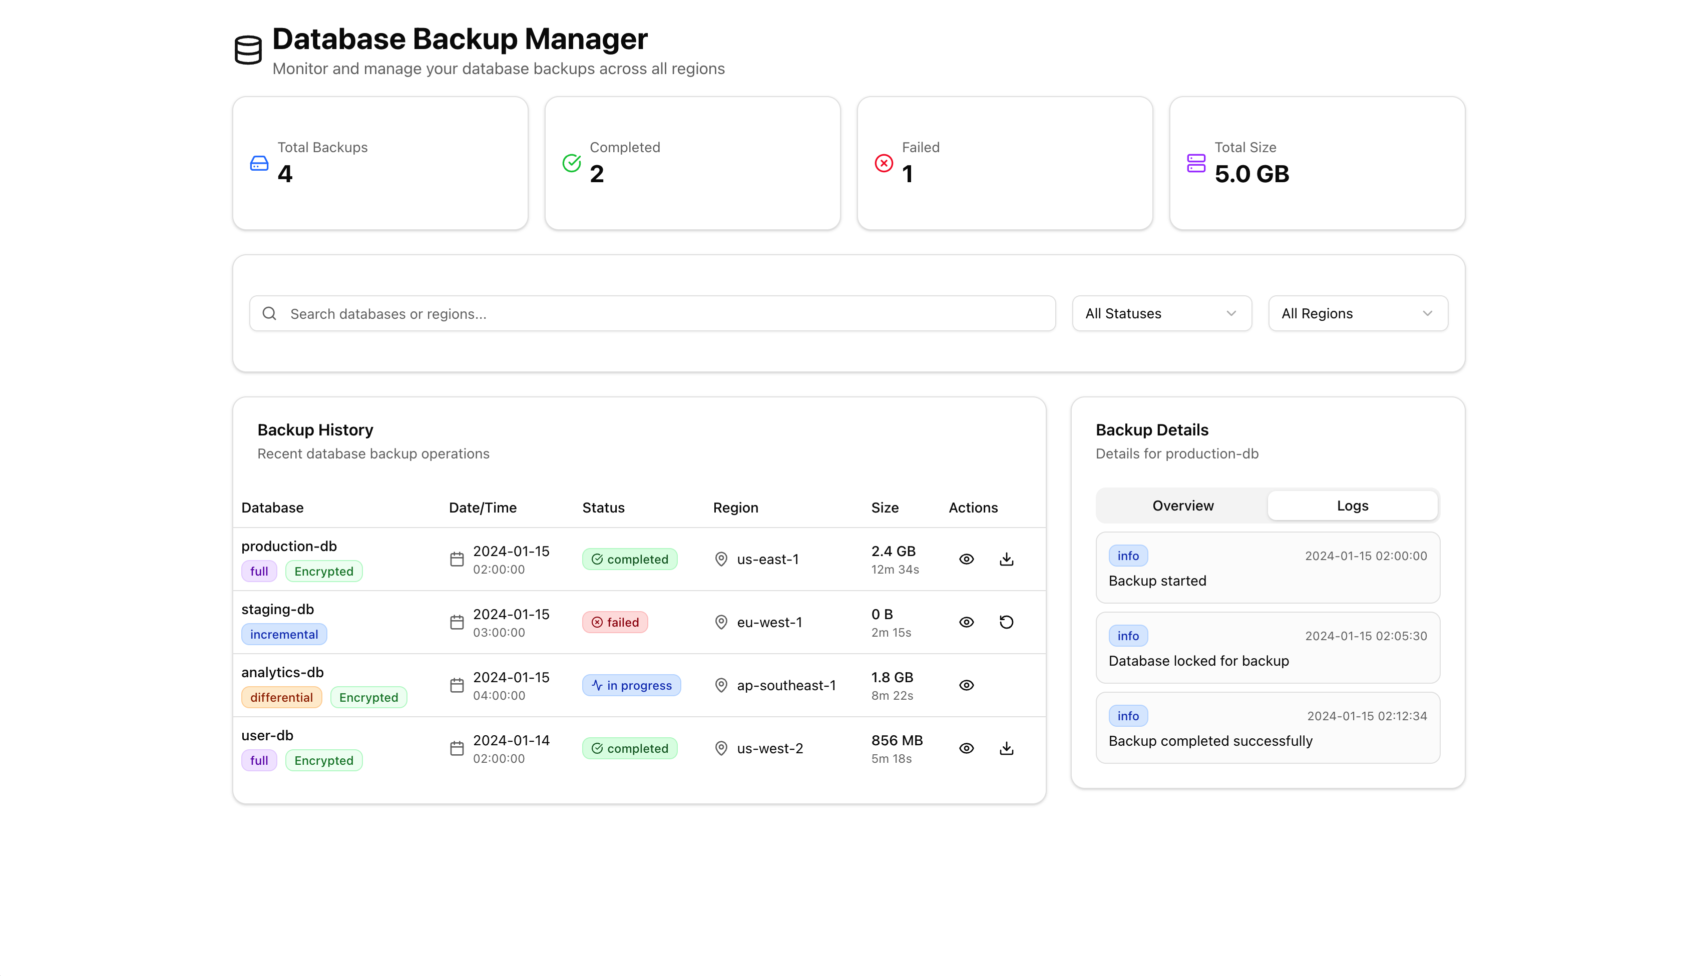Click the Region column header
Image resolution: width=1696 pixels, height=976 pixels.
click(735, 508)
